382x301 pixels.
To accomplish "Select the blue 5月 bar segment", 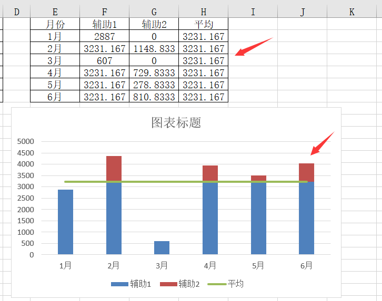I will point(258,219).
